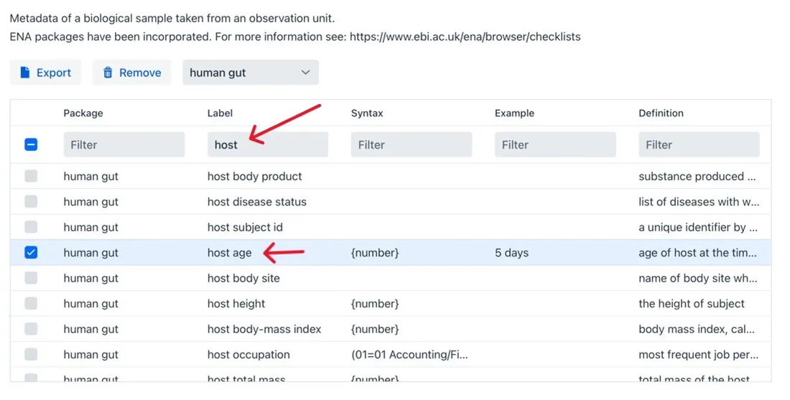Click {number} syntax in host height row
790x400 pixels.
pyautogui.click(x=375, y=304)
